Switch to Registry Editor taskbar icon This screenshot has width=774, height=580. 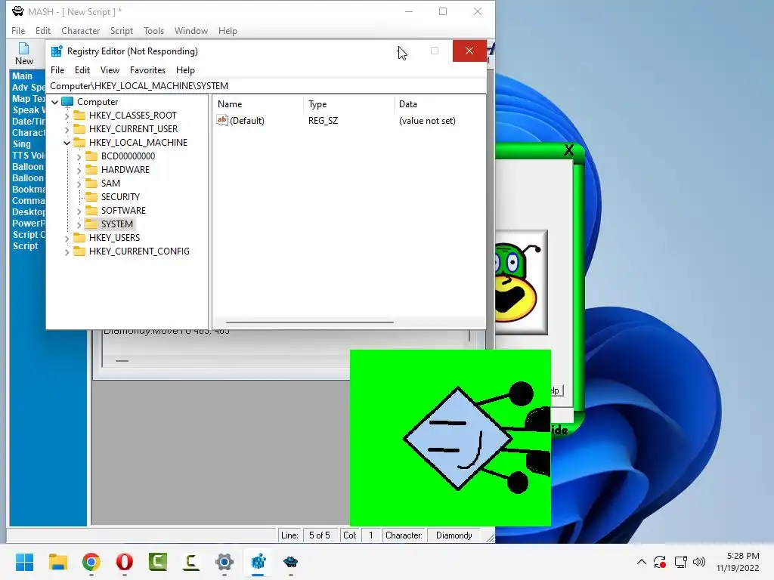[258, 562]
